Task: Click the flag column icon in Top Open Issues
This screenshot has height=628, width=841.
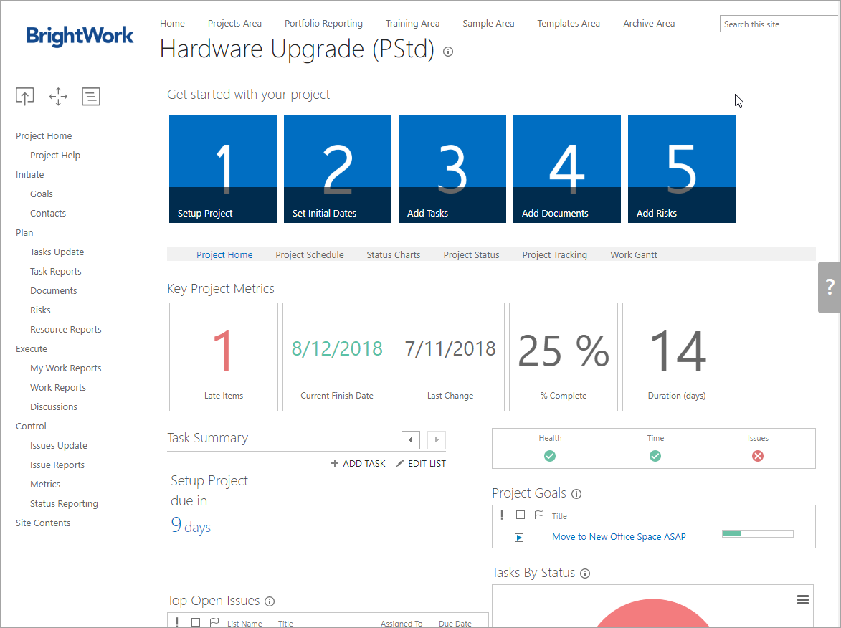Action: (x=214, y=622)
